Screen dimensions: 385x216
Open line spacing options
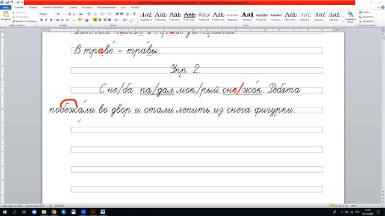pos(117,20)
